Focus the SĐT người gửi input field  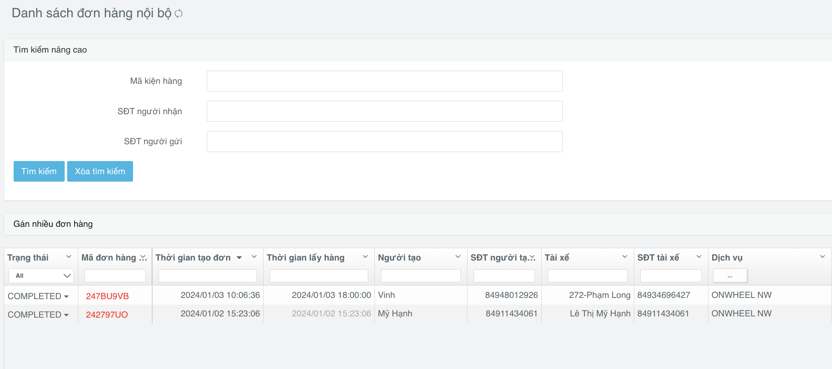(x=384, y=141)
